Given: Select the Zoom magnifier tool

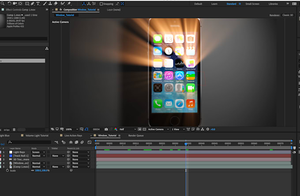Looking at the screenshot, I should (x=3, y=4).
